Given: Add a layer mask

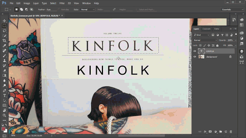Looking at the screenshot, I should coord(210,131).
